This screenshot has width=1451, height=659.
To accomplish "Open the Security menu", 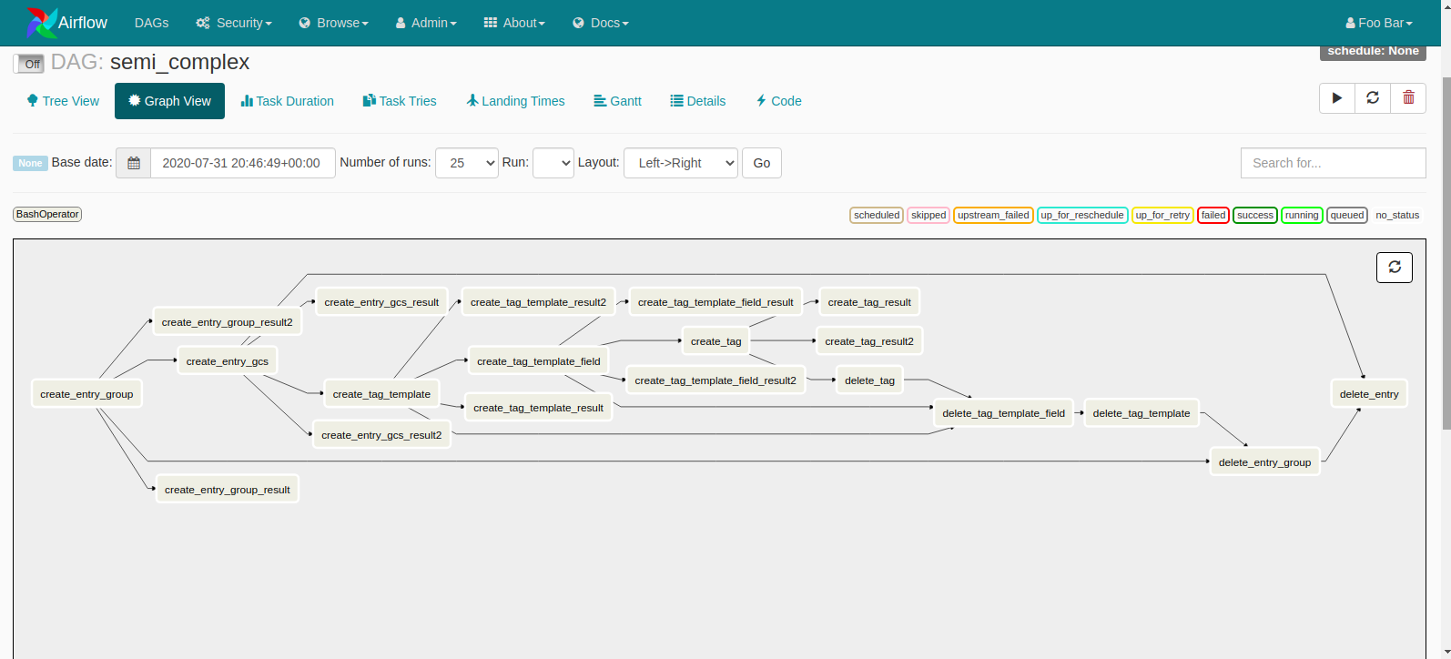I will coord(234,23).
